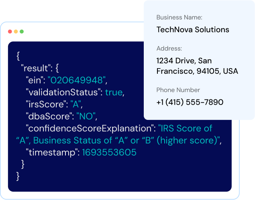This screenshot has width=255, height=200.
Task: Click the "validationStatus" key
Action: click(63, 92)
